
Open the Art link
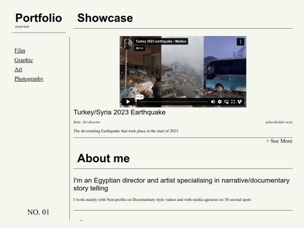[18, 69]
